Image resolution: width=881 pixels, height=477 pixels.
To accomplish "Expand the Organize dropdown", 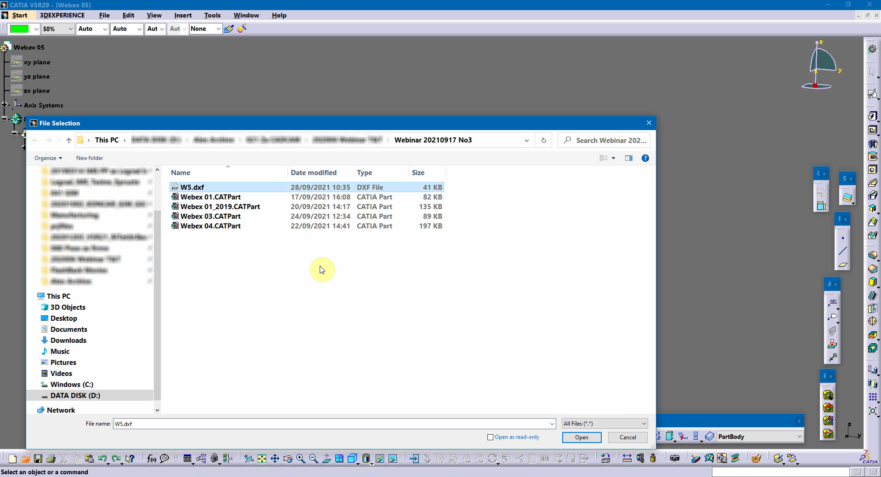I will point(48,158).
